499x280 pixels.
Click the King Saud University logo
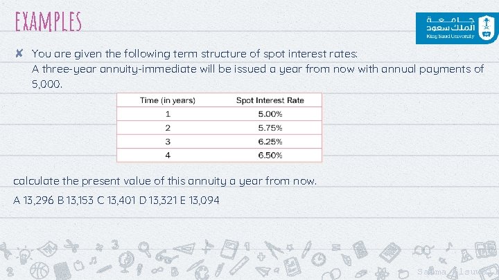click(455, 29)
